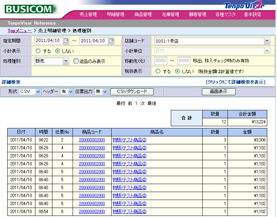The height and width of the screenshot is (217, 277).
Task: Click slip number 6 cell
Action: [62, 212]
